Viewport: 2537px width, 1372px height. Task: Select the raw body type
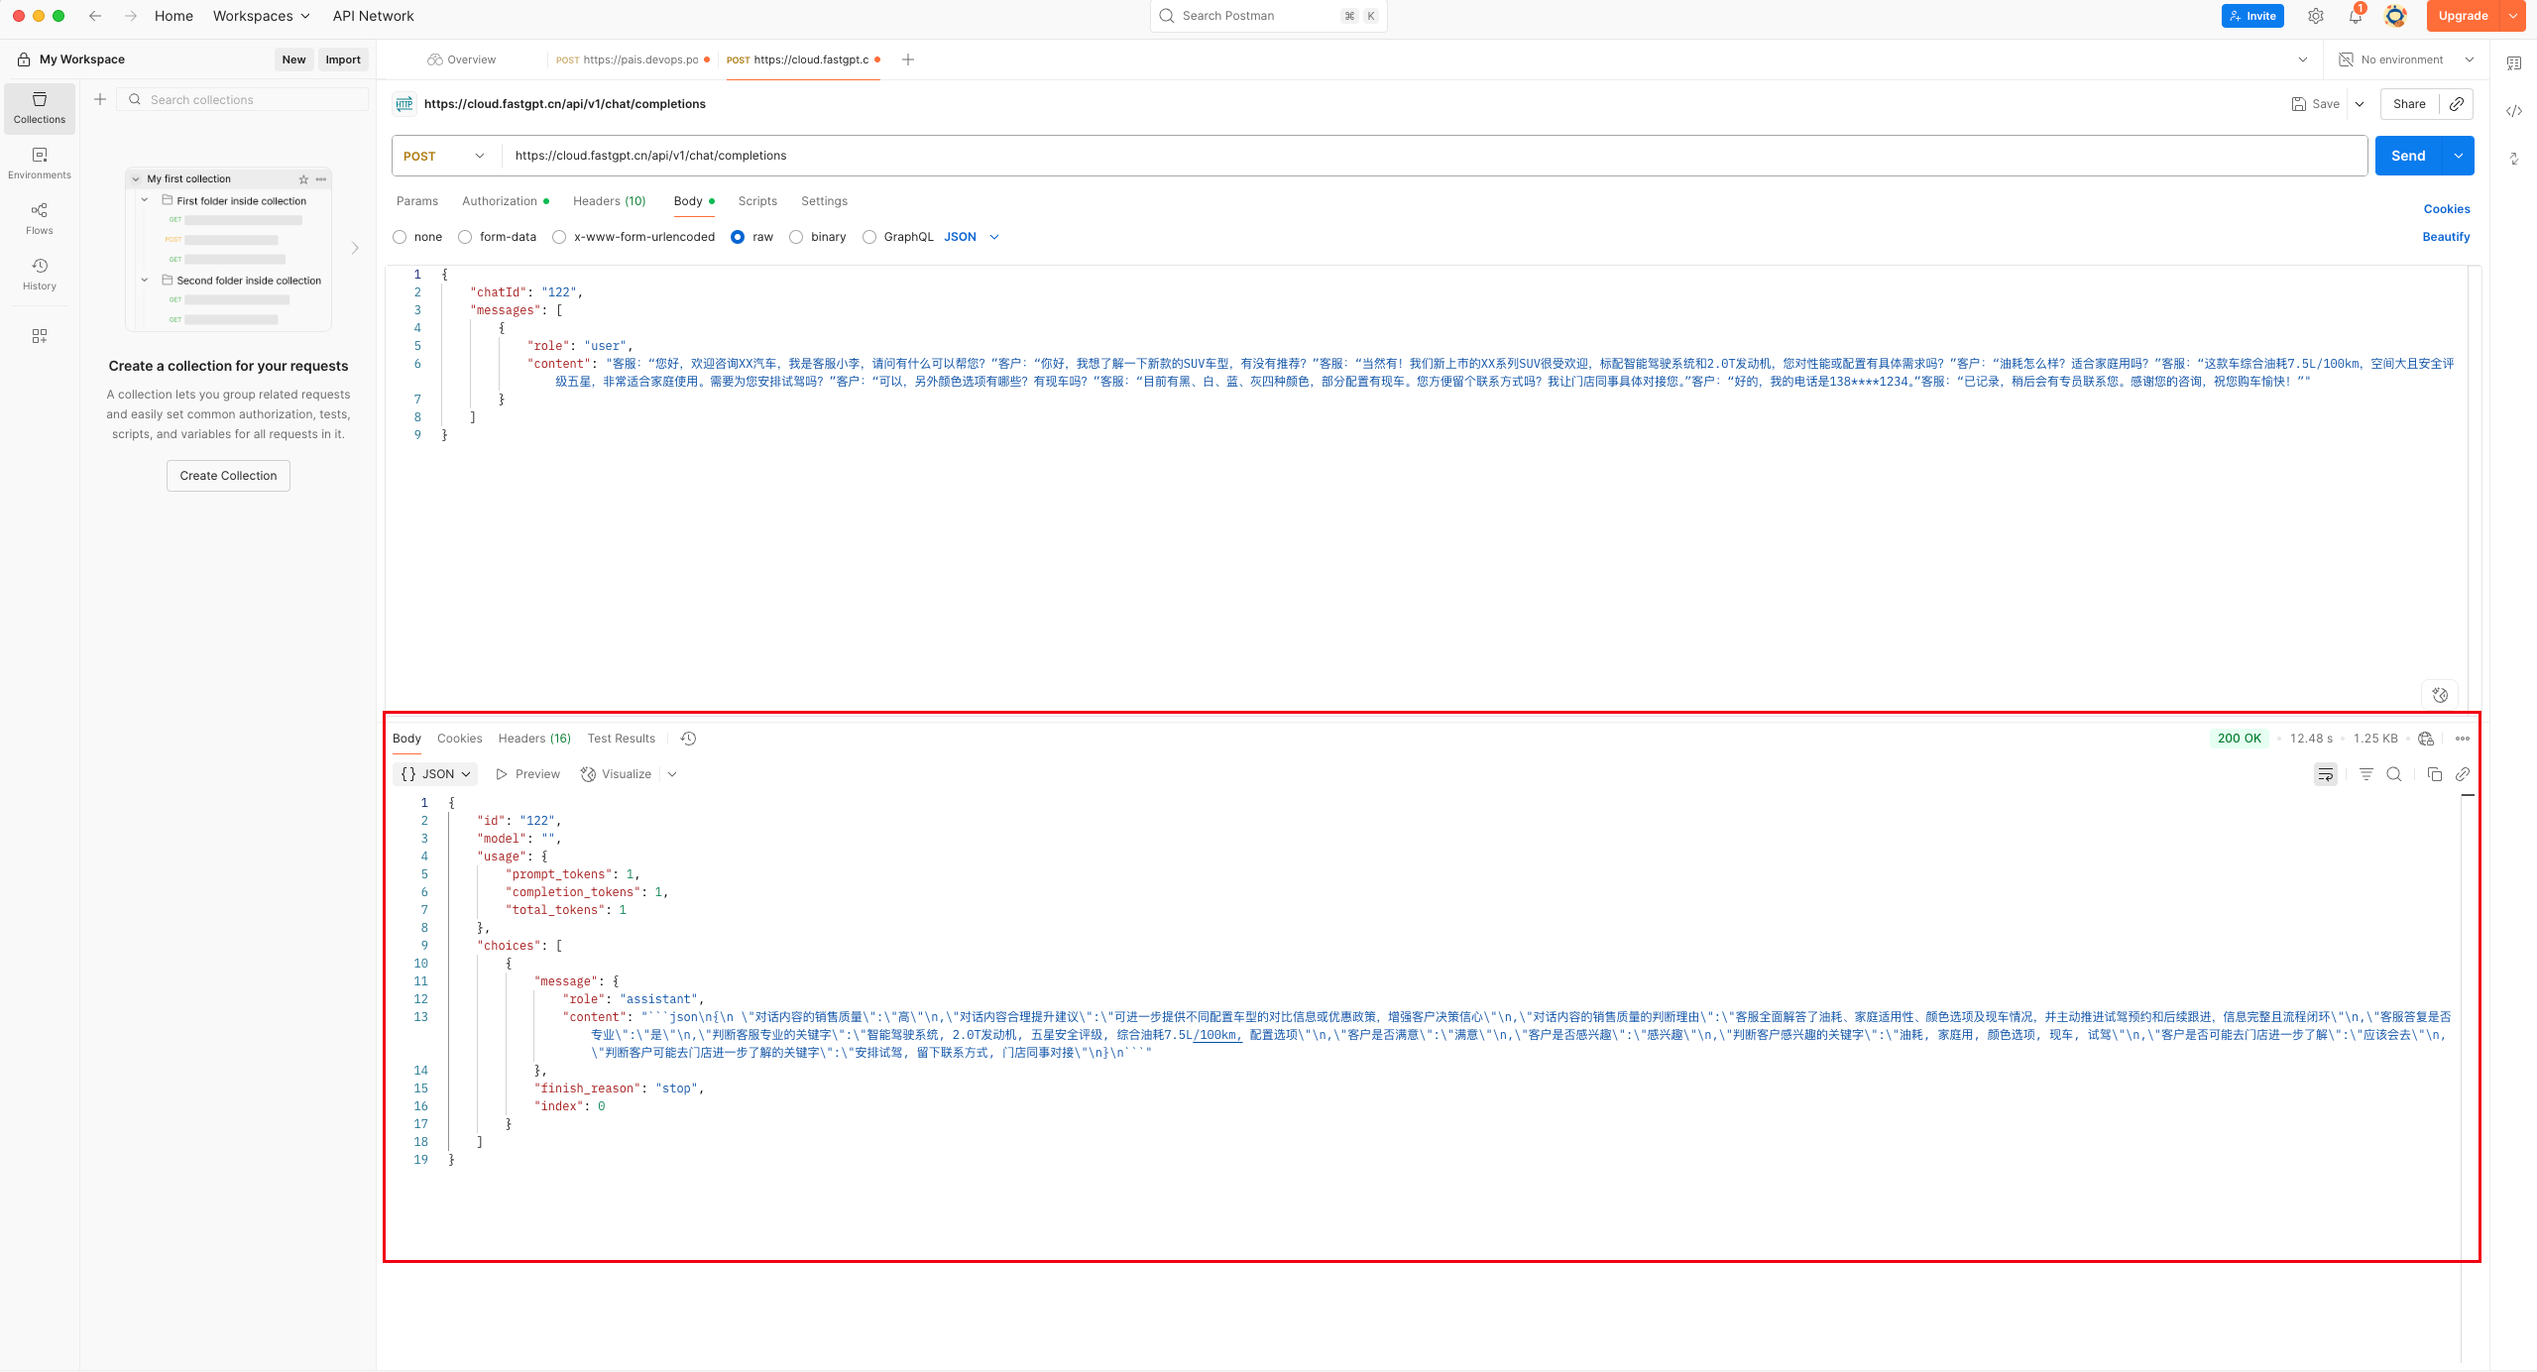pos(738,237)
